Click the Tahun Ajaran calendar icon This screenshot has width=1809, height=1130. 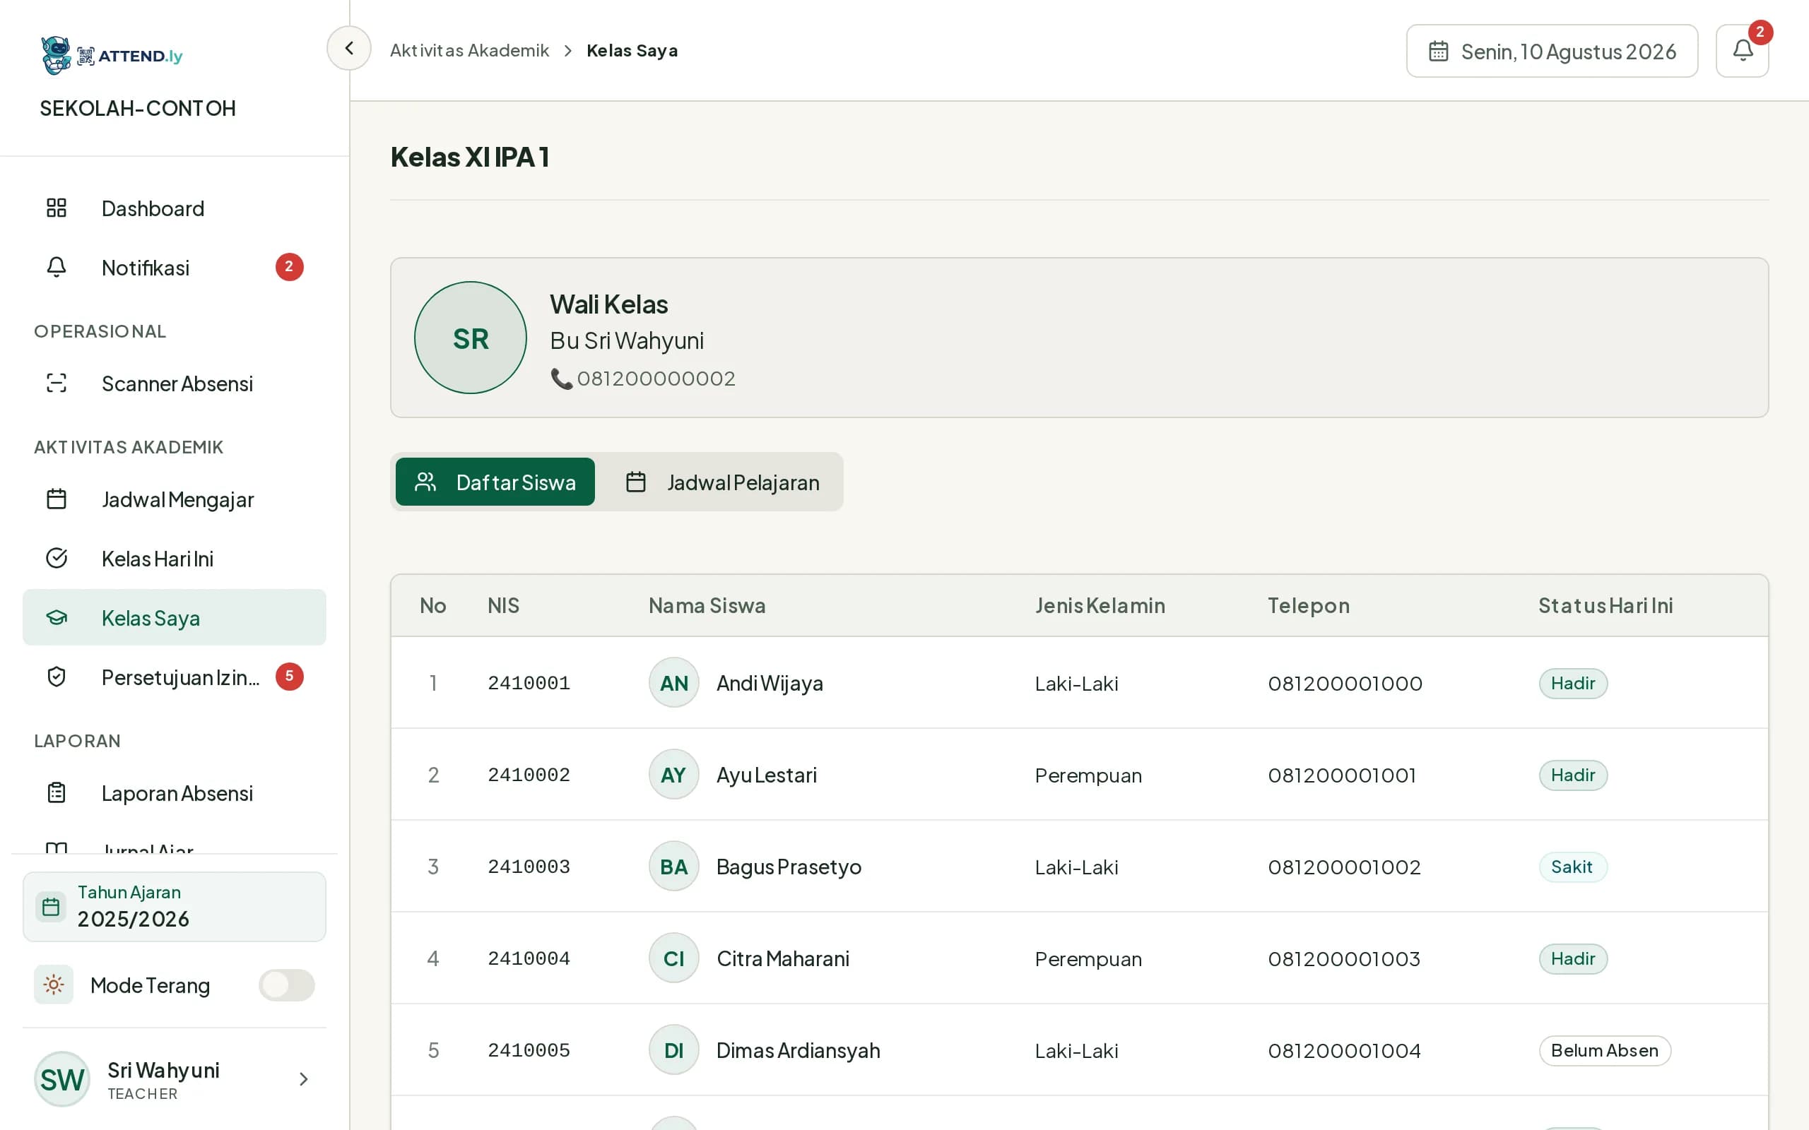pos(51,907)
